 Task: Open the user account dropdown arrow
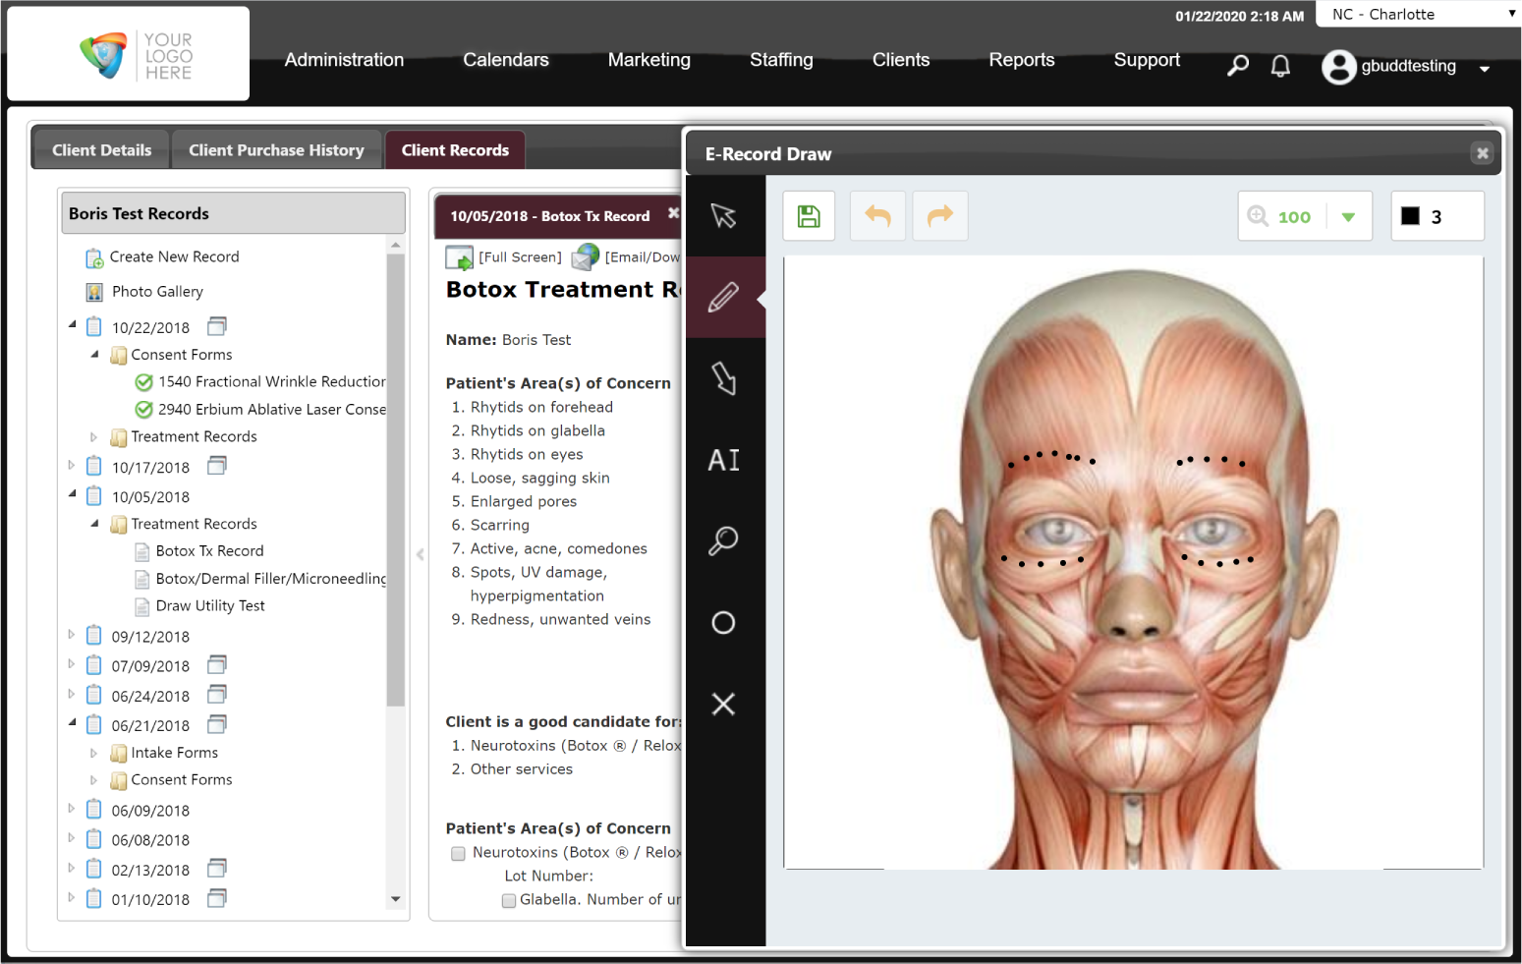[1485, 69]
